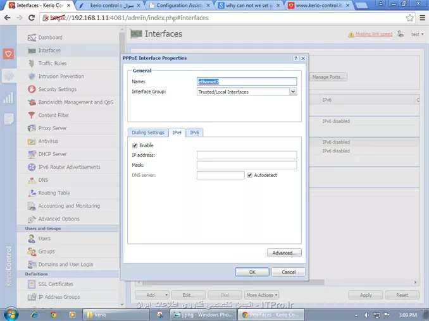Click the Mask input field

coord(247,165)
